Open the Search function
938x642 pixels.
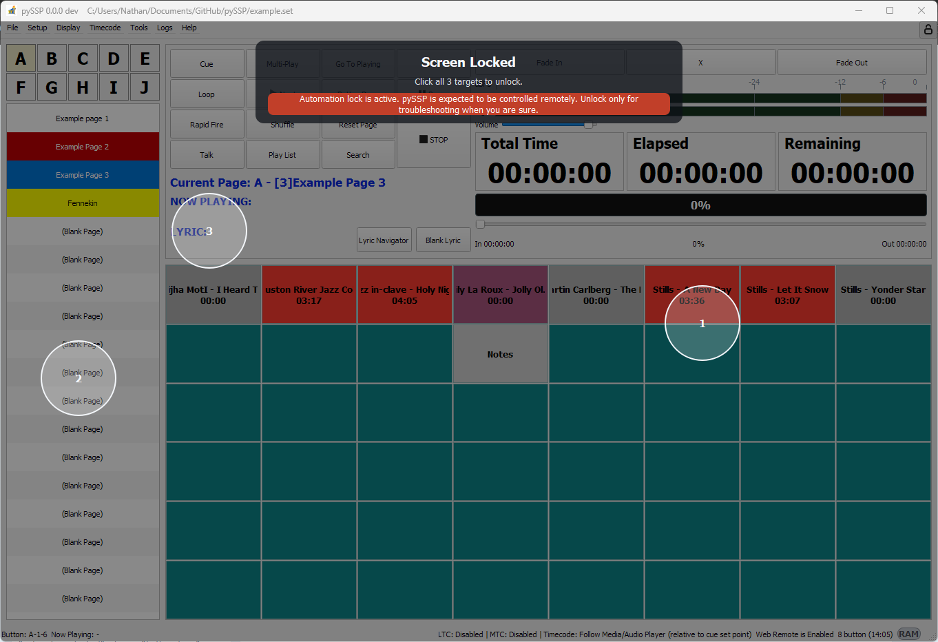coord(358,154)
